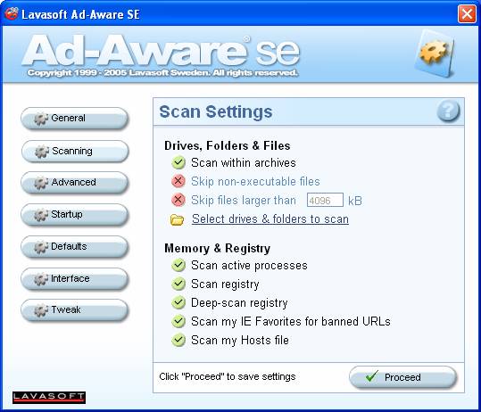Screen dimensions: 481x412
Task: Click the gear icon on the General button
Action: tap(41, 119)
